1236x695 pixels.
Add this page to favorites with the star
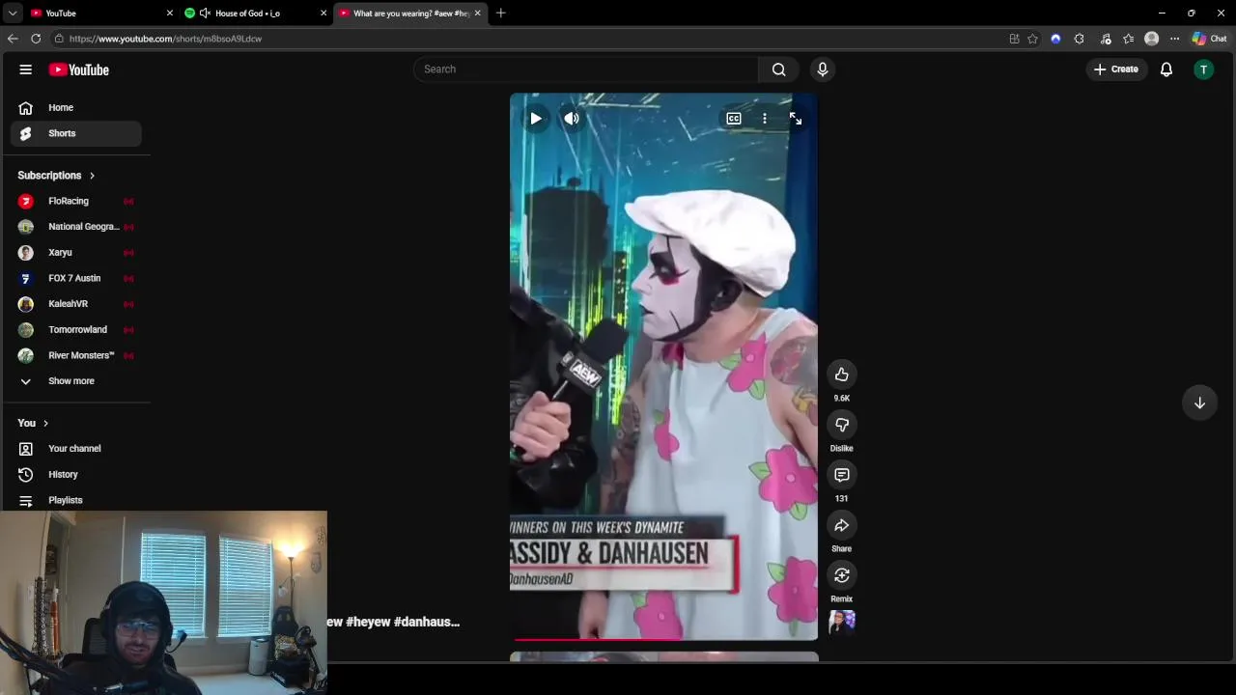click(x=1032, y=39)
